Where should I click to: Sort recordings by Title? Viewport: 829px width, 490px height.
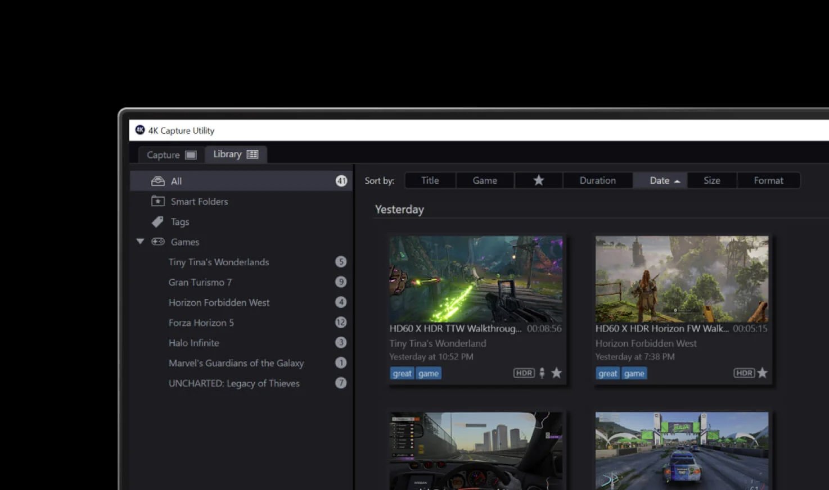coord(430,180)
